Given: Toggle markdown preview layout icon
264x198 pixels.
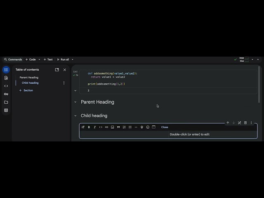Looking at the screenshot, I should 154,127.
